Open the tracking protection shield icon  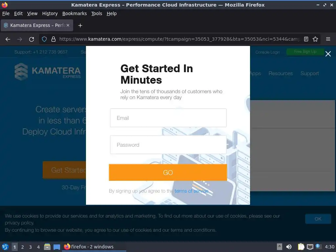(x=44, y=39)
